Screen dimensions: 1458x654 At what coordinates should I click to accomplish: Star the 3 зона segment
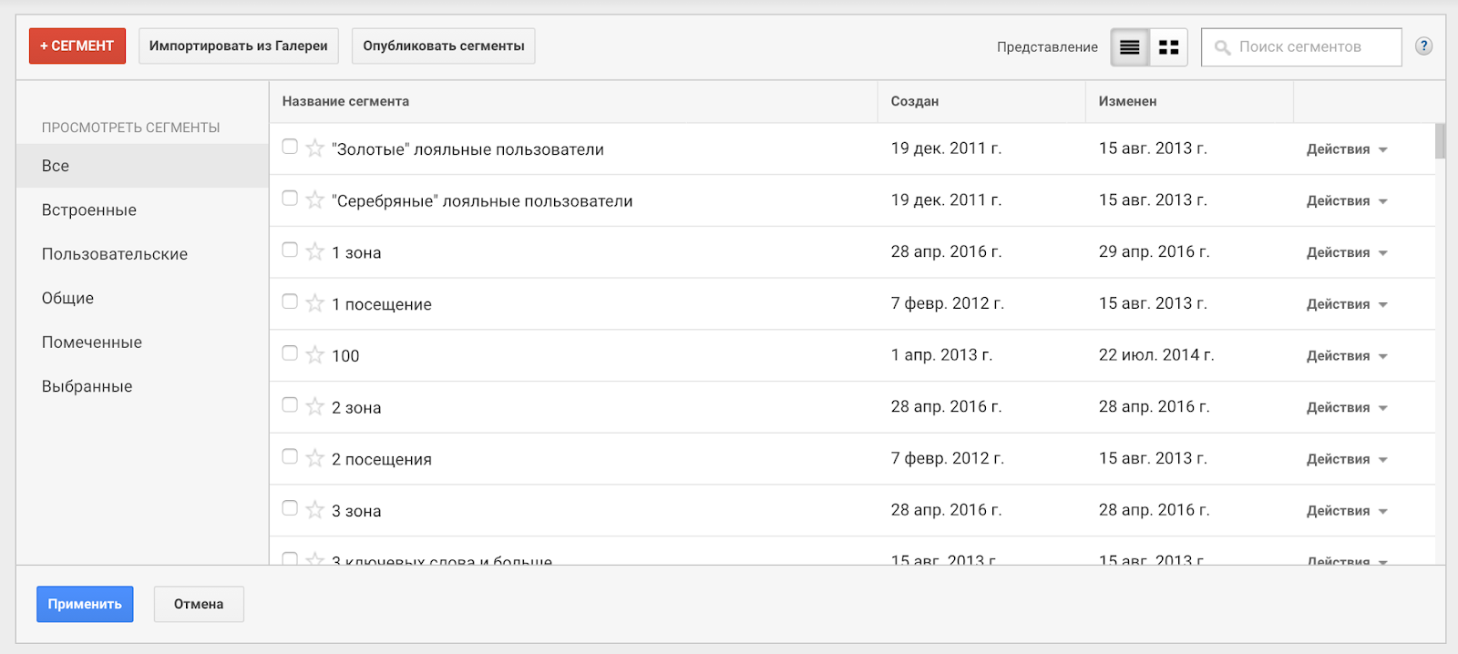(315, 509)
